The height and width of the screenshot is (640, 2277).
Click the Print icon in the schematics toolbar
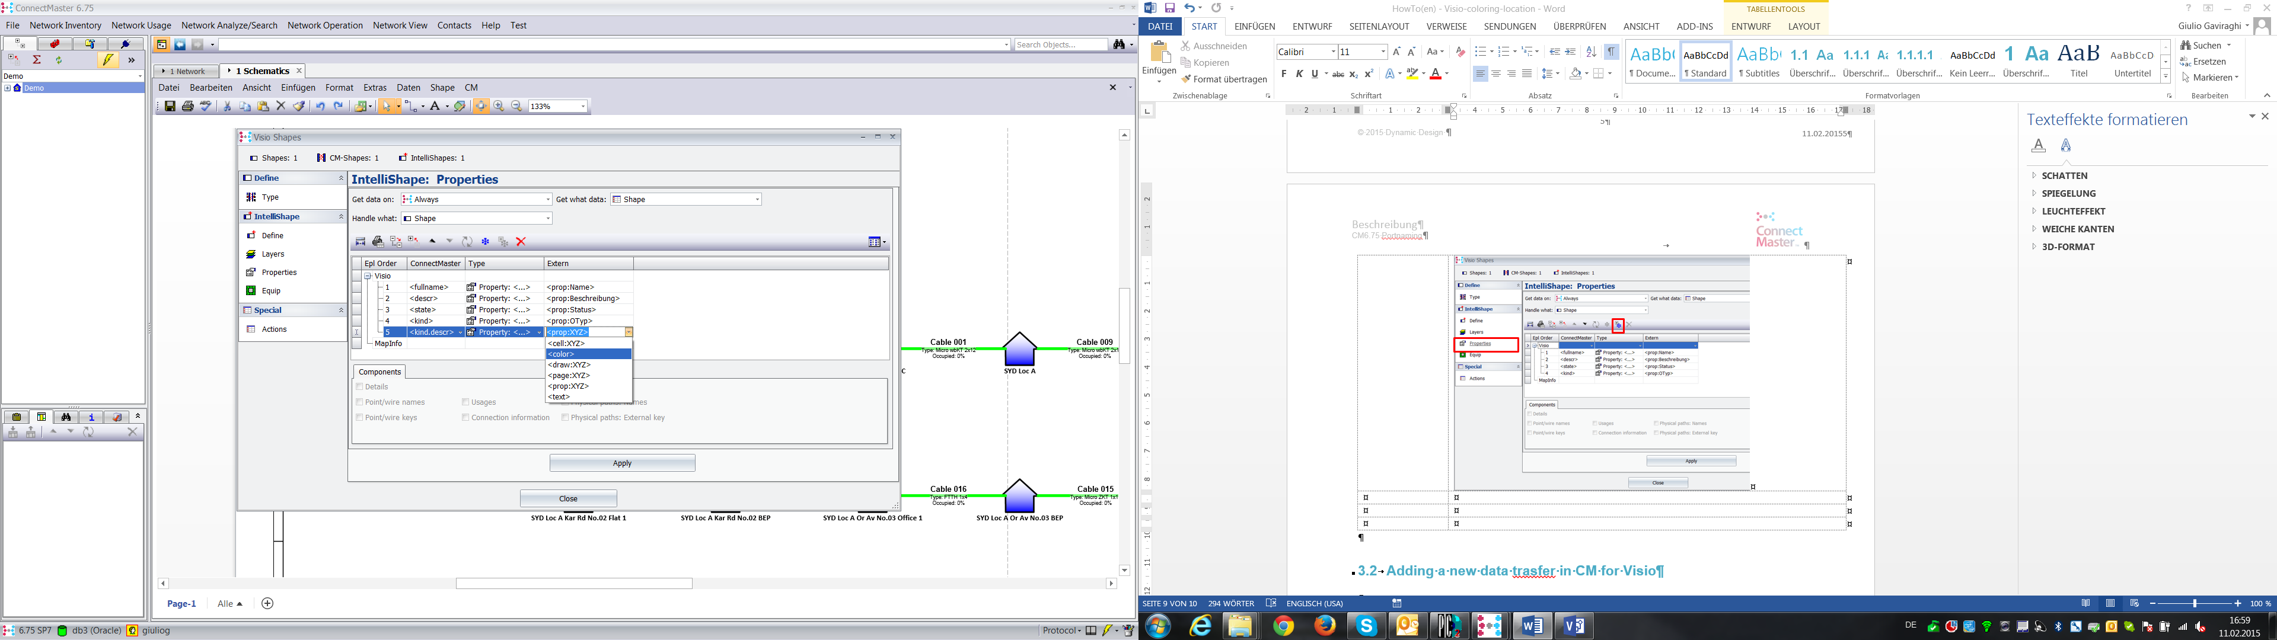187,106
